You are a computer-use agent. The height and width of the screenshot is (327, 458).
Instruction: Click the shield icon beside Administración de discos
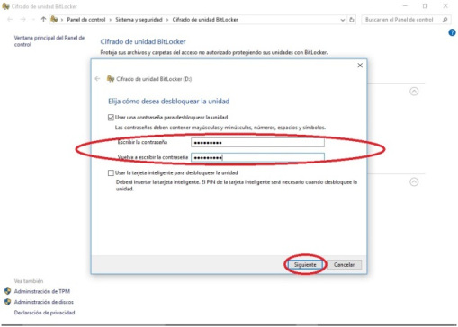tap(8, 302)
